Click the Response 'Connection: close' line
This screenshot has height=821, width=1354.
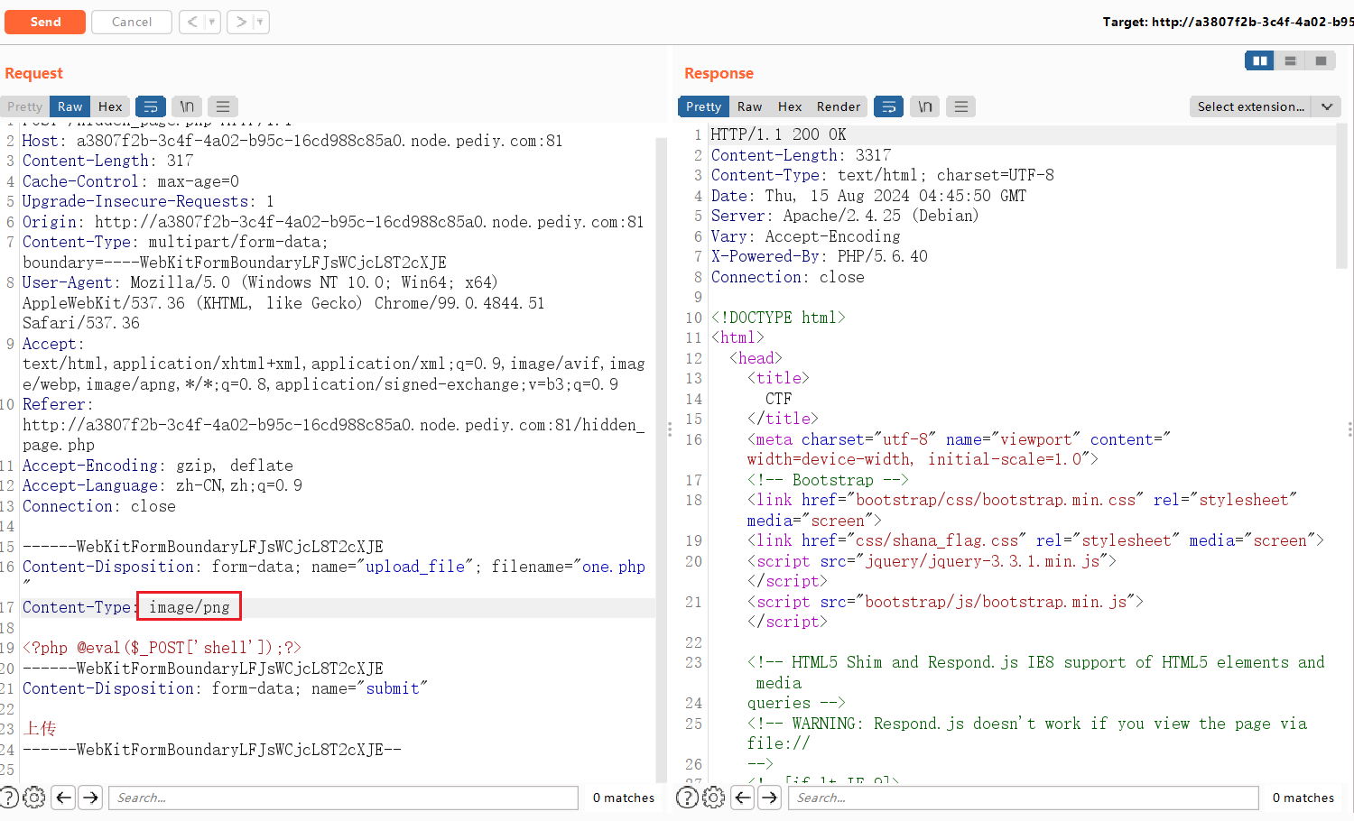coord(787,277)
